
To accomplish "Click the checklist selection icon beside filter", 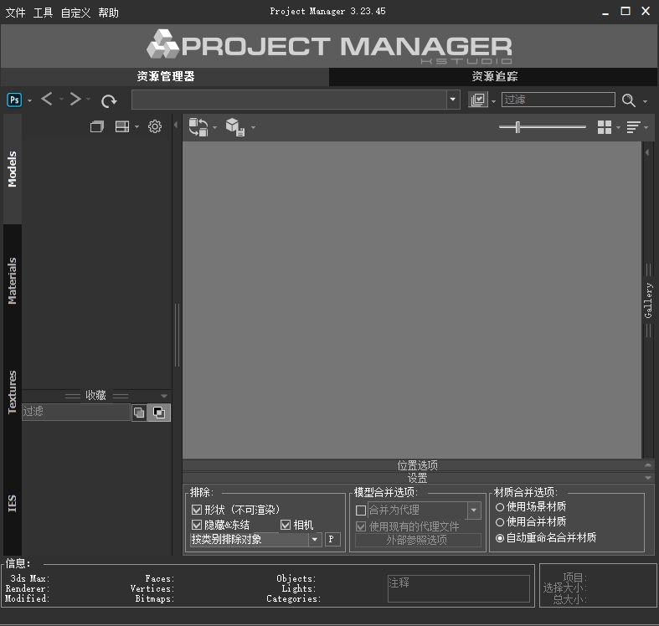I will click(x=478, y=100).
